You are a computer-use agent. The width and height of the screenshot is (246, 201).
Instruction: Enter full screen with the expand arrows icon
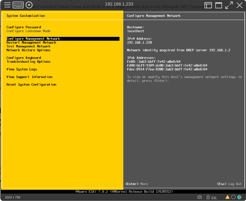point(229,5)
